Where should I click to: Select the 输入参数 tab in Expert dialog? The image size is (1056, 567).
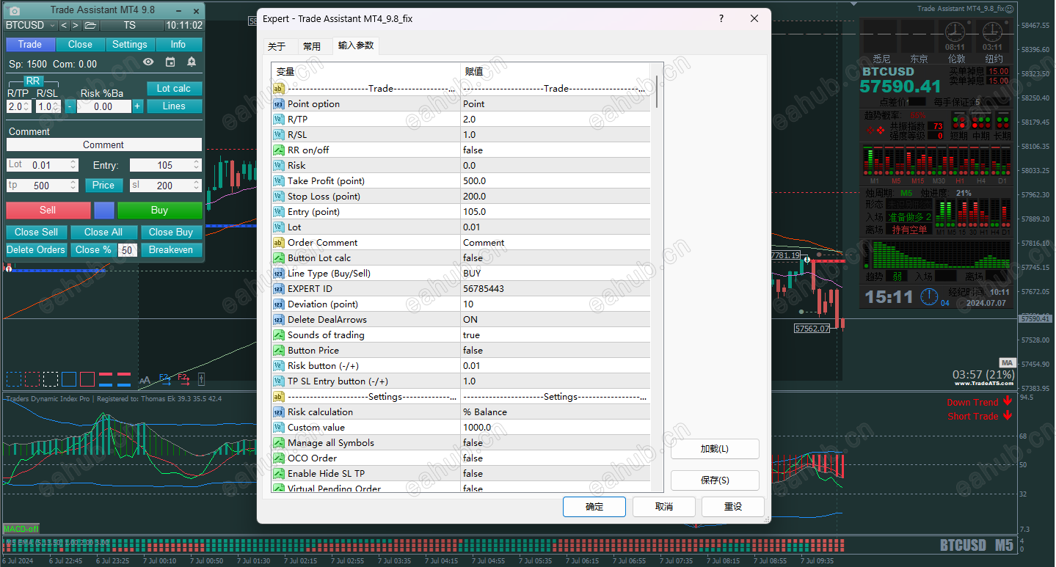(356, 45)
